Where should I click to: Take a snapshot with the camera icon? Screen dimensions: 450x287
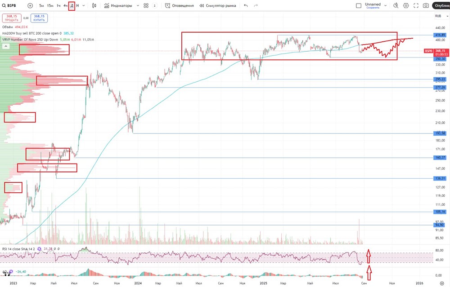(426, 5)
